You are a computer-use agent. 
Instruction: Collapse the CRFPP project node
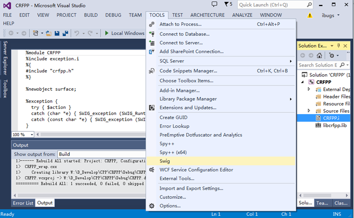303,82
